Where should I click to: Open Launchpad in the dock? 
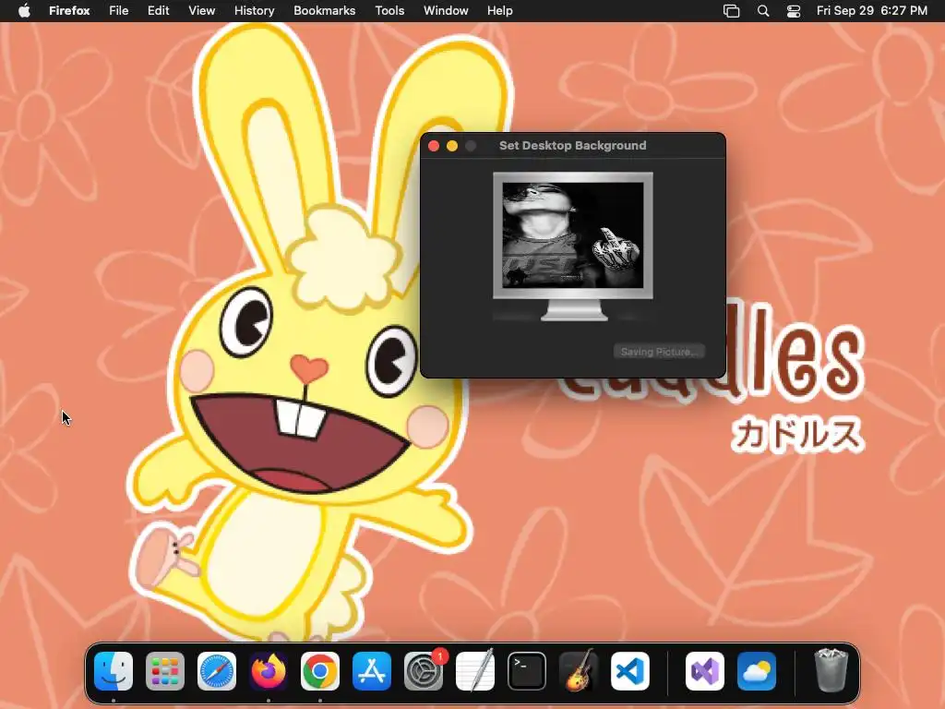click(x=165, y=671)
